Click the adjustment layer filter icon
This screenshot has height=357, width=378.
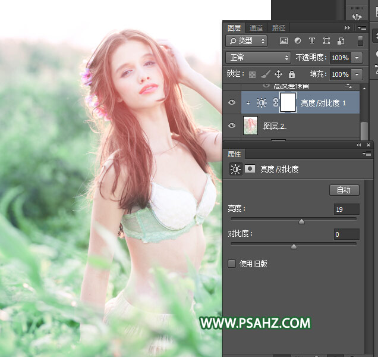pos(297,41)
